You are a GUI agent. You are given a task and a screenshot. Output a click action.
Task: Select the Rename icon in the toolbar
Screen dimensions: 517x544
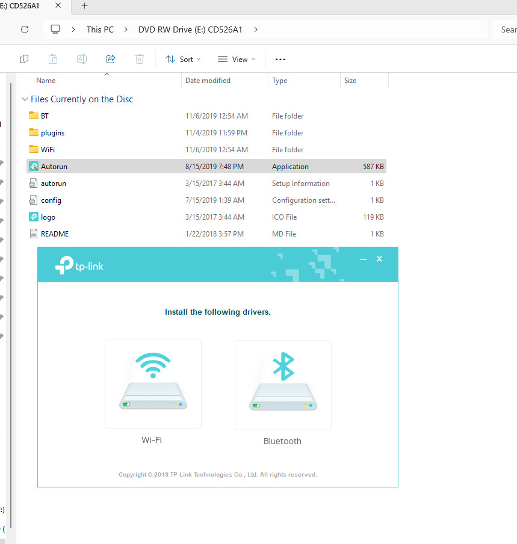point(82,58)
